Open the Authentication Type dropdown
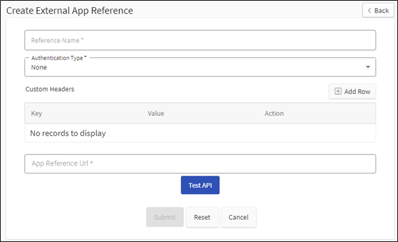398x242 pixels. pos(200,67)
